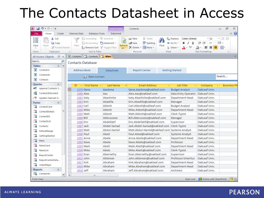This screenshot has width=264, height=198.
Task: Open the font size 11 dropdown
Action: [219, 39]
